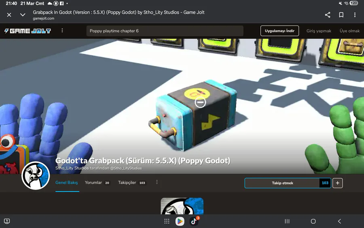364x228 pixels.
Task: Click the circular minus cursor on the battery
Action: click(200, 102)
